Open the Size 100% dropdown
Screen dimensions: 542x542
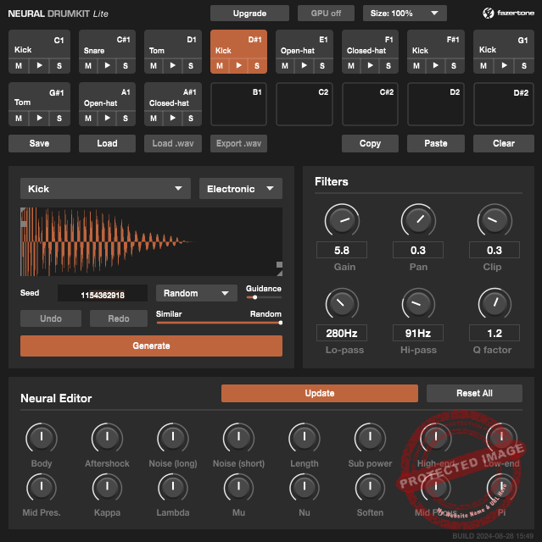tap(405, 14)
